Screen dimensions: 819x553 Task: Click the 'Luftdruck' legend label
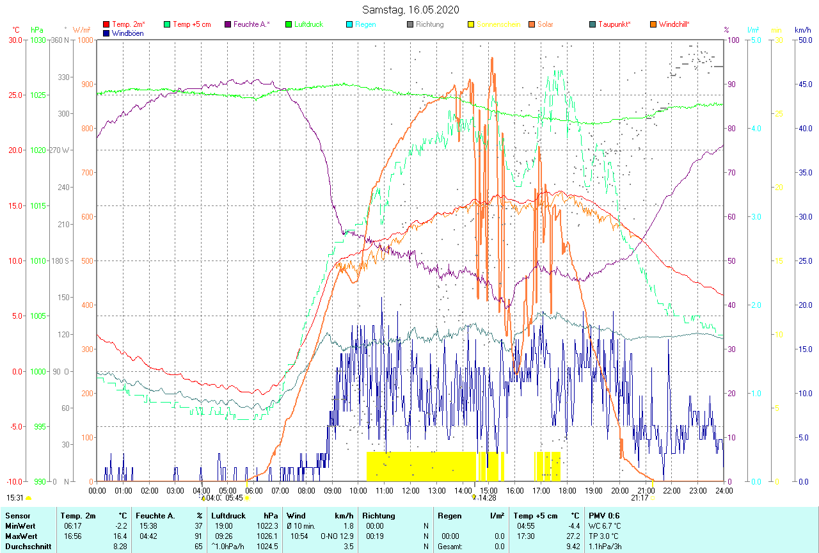coord(308,24)
